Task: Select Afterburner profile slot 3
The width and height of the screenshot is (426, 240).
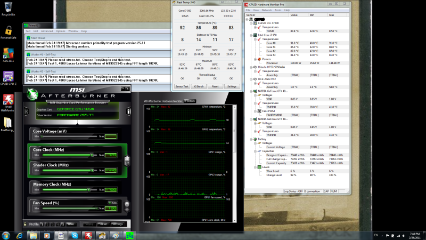Action: tap(52, 224)
